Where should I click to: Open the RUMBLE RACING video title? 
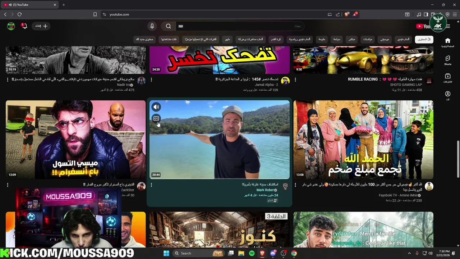tap(385, 79)
